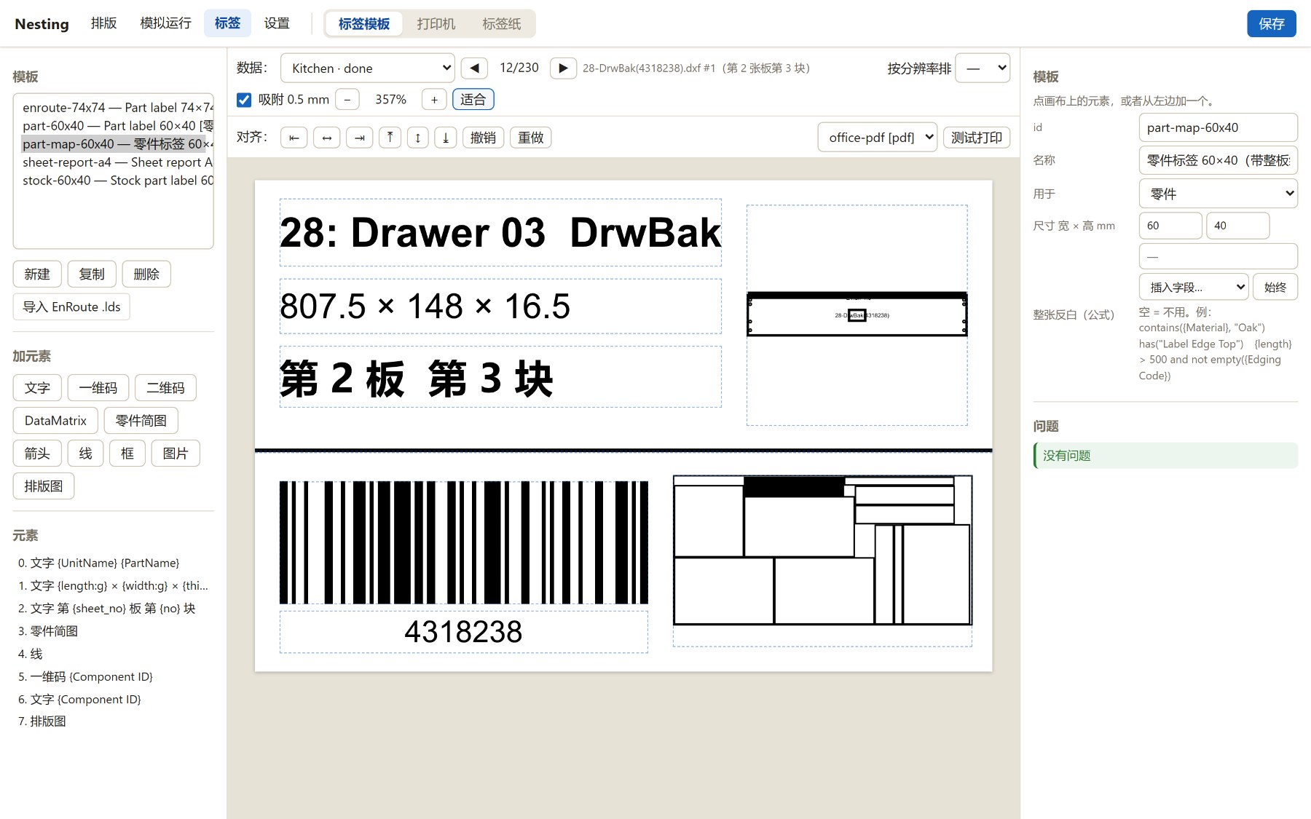Viewport: 1311px width, 819px height.
Task: Open the 插入字段 dropdown
Action: [x=1194, y=288]
